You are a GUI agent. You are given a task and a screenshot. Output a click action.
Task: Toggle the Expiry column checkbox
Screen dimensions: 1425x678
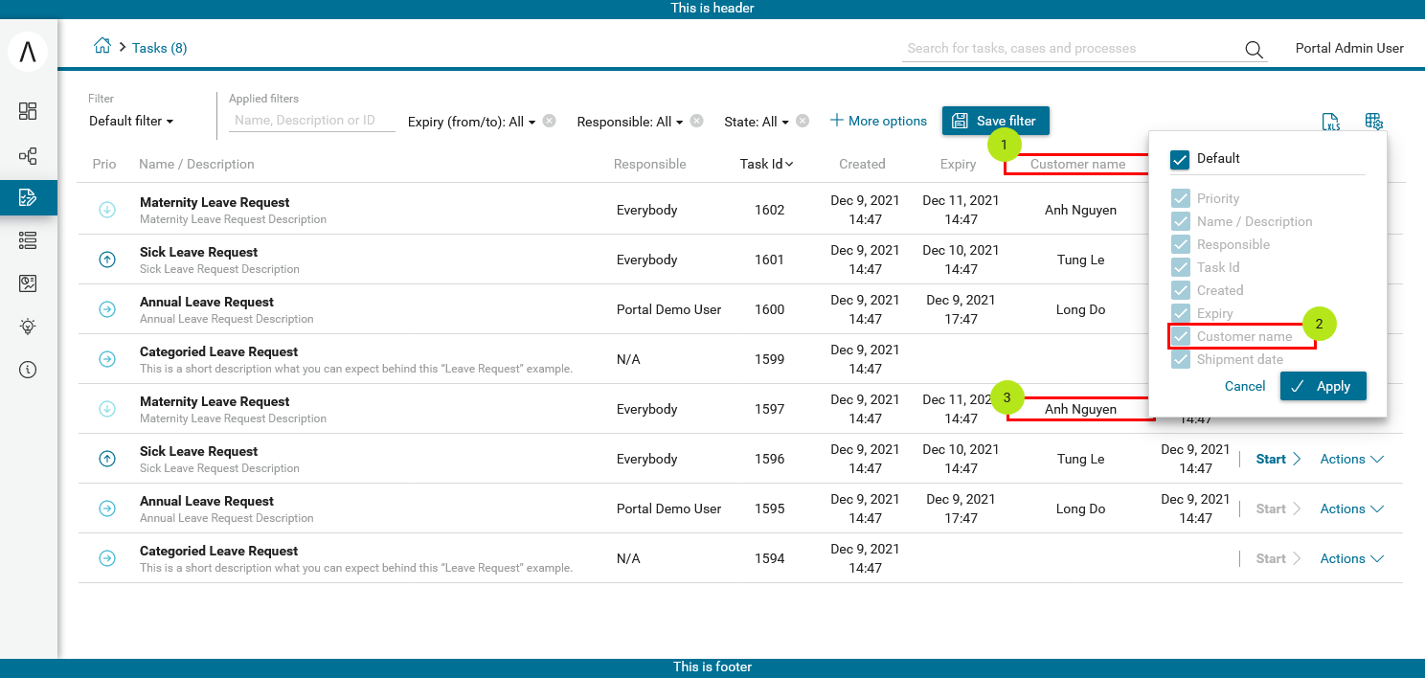pyautogui.click(x=1180, y=313)
